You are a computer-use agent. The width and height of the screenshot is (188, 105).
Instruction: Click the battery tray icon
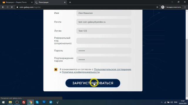(x=168, y=102)
